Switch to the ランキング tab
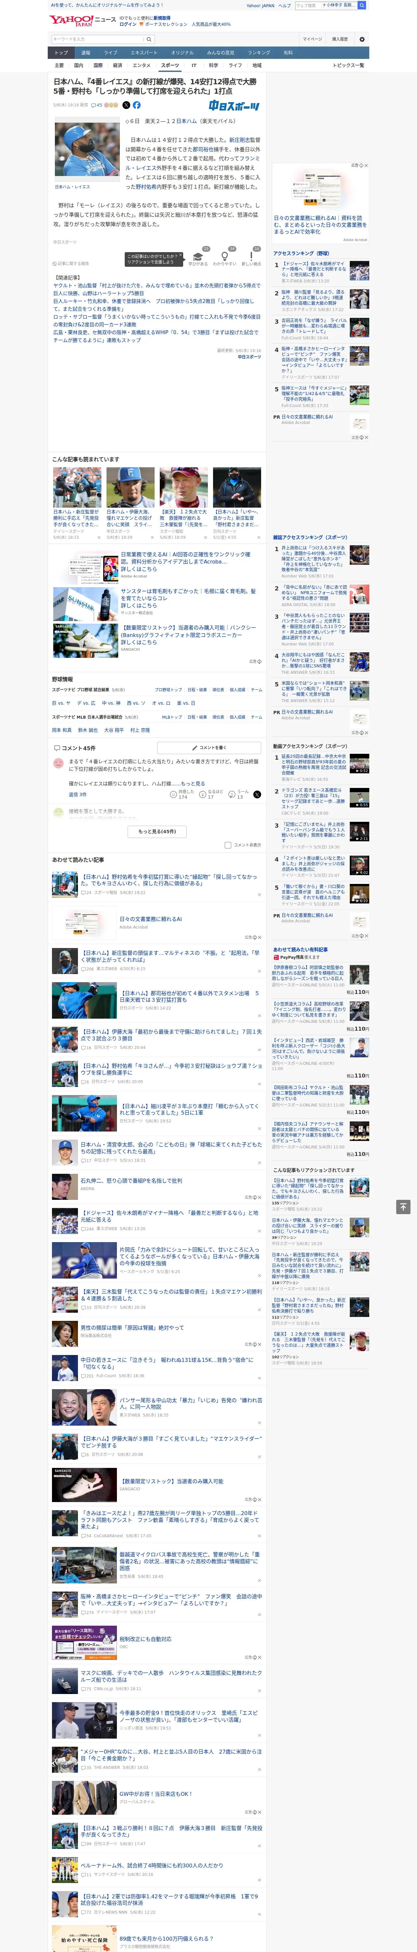417x1952 pixels. click(259, 53)
